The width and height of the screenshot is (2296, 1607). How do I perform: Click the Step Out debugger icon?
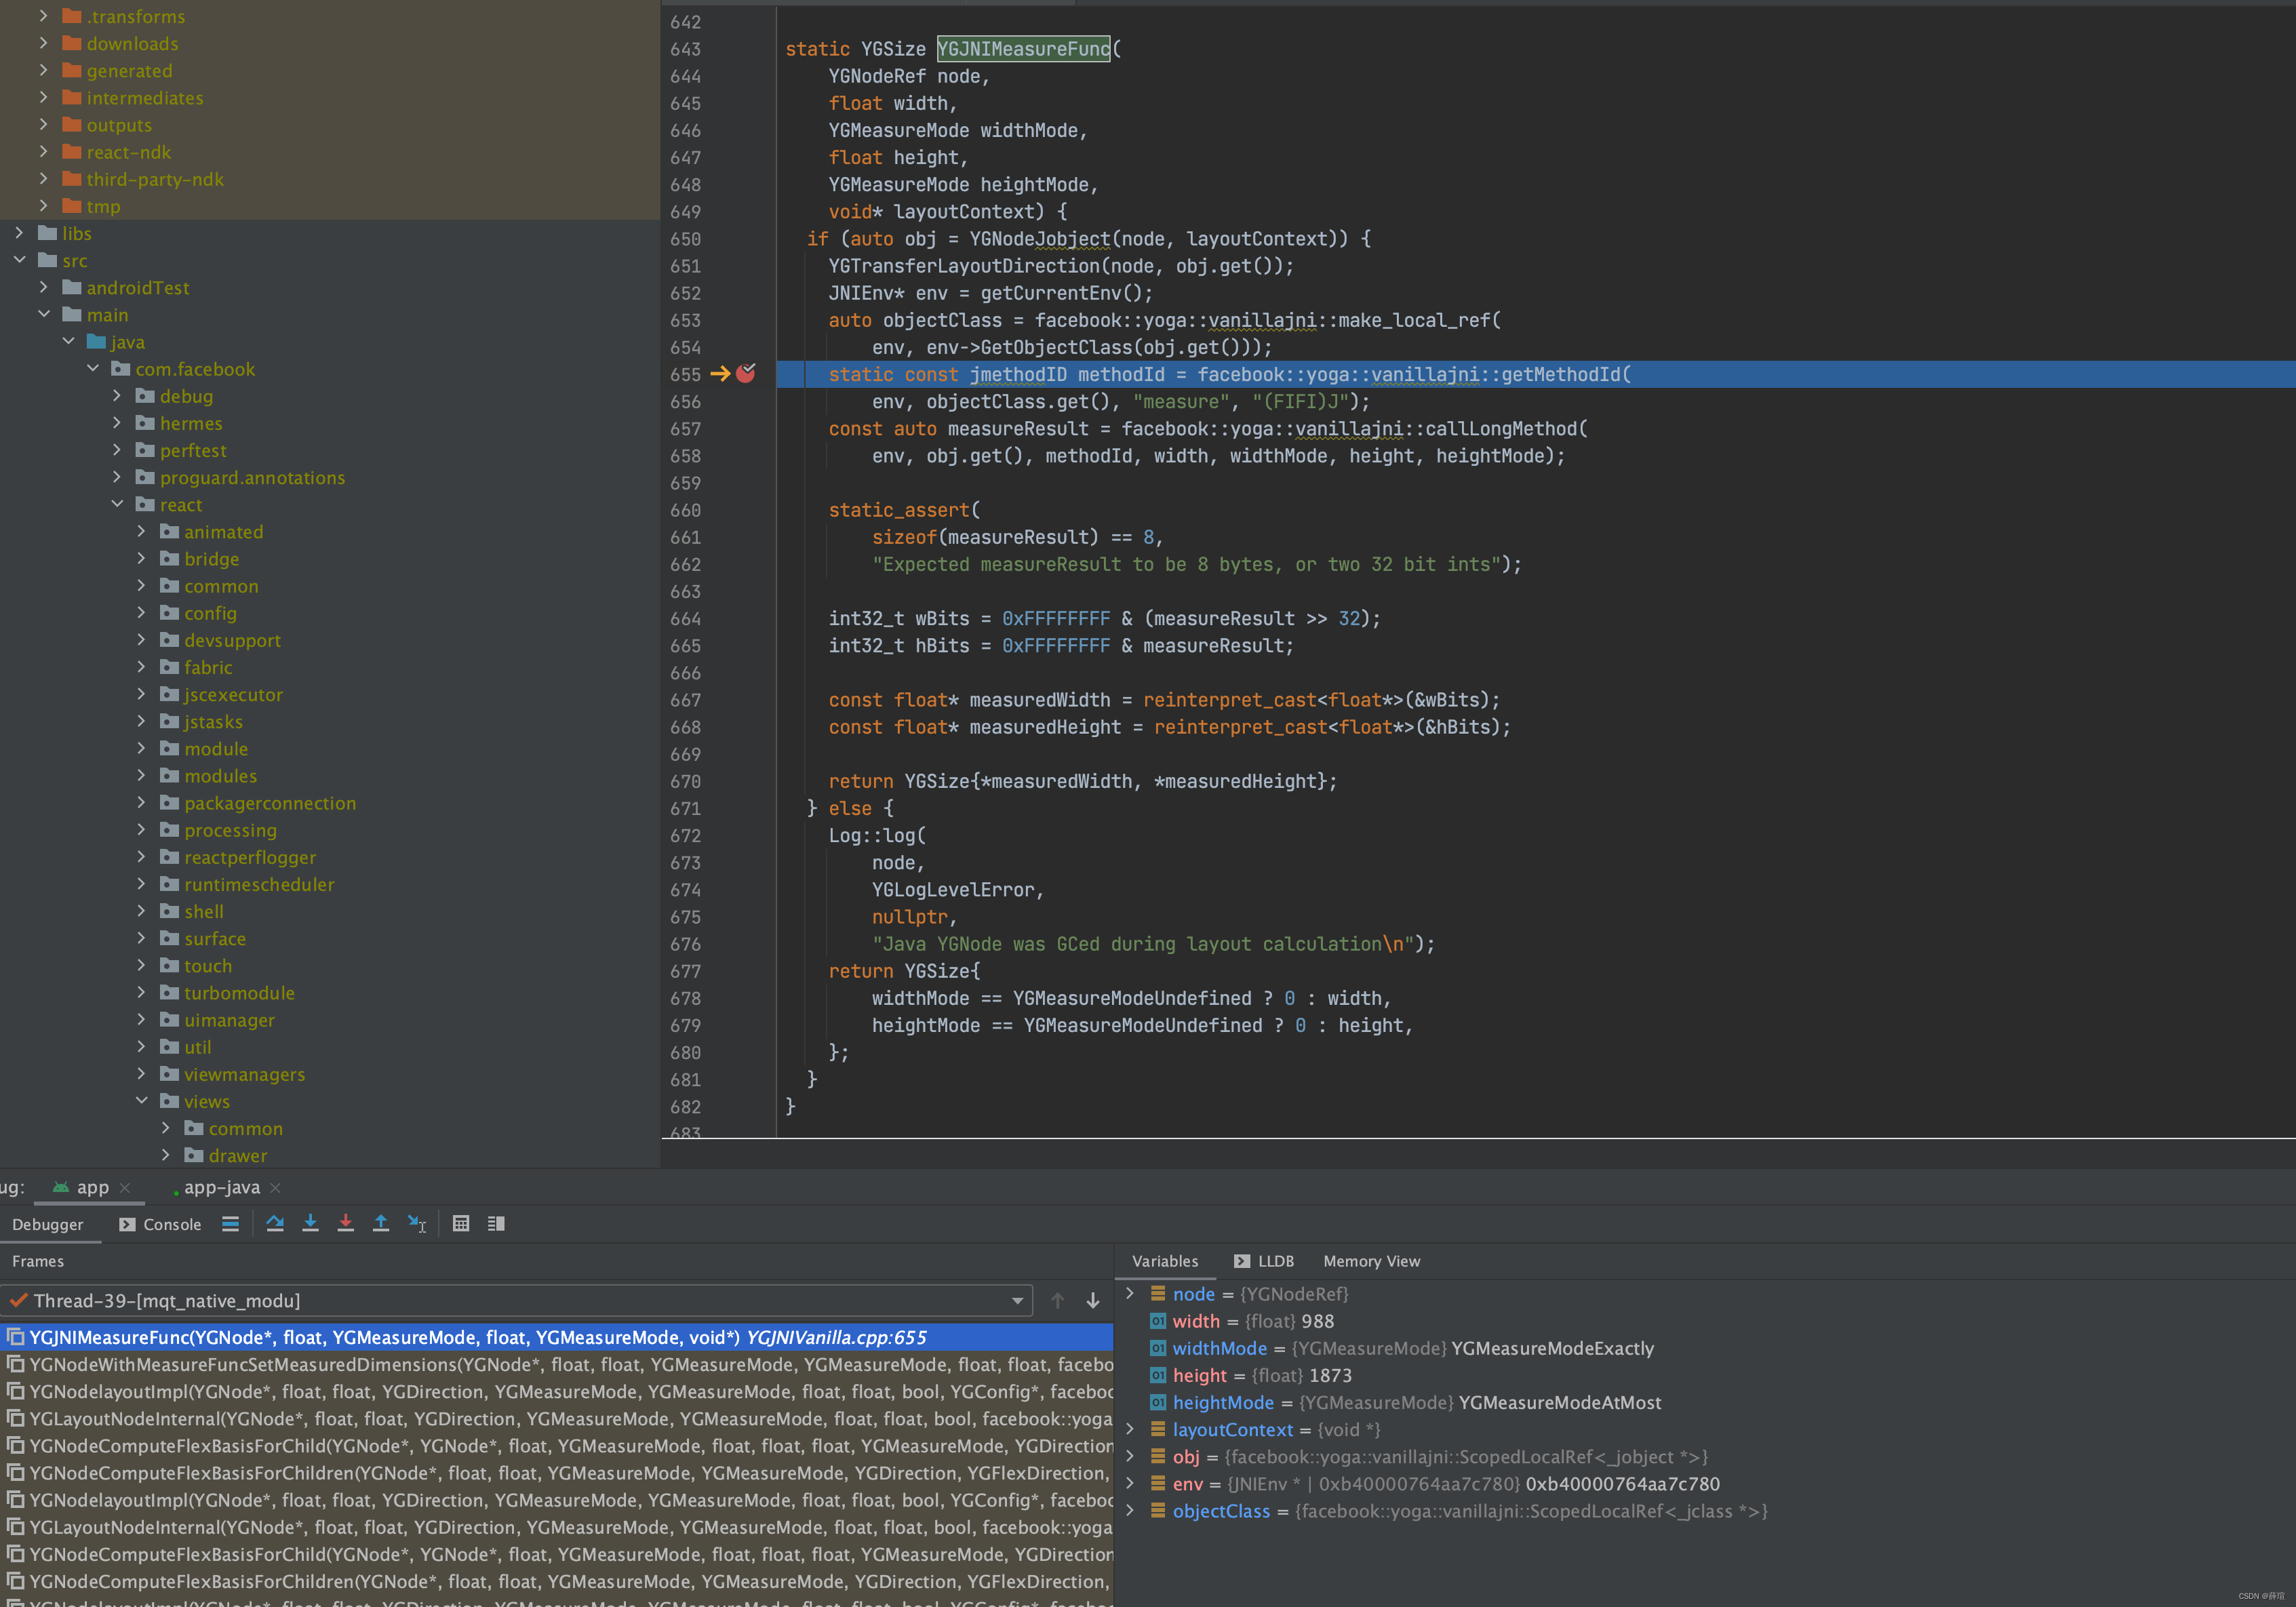381,1224
